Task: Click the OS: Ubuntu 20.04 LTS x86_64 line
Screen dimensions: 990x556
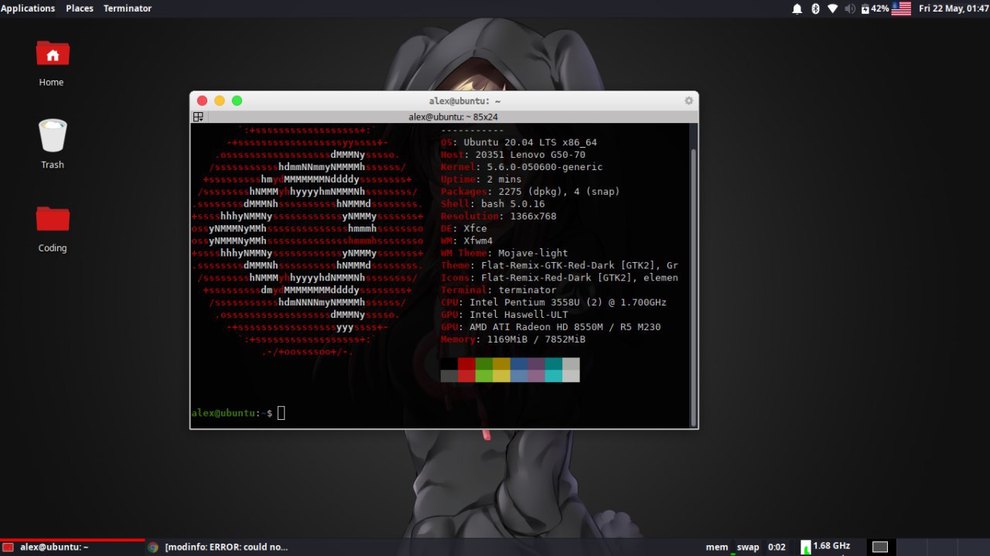Action: click(x=519, y=142)
